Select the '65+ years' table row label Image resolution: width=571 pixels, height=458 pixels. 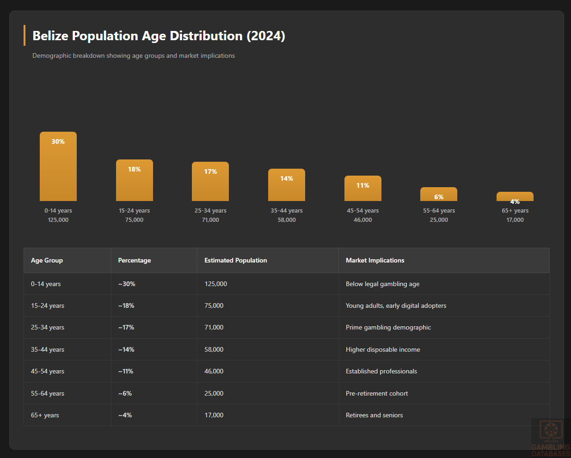[x=45, y=415]
